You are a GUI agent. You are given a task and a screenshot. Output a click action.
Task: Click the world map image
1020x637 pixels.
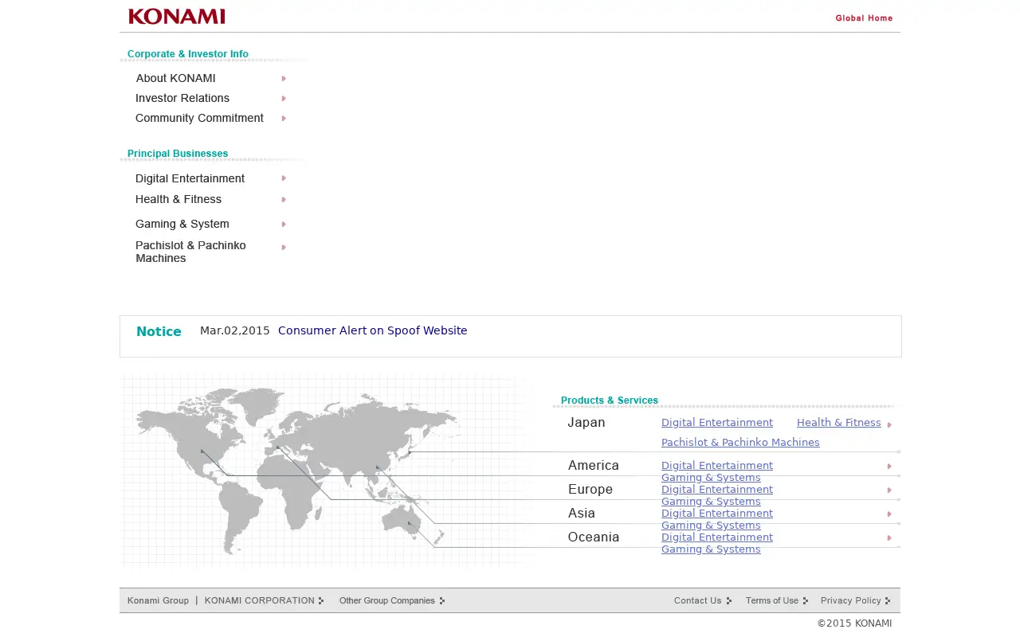pyautogui.click(x=323, y=471)
